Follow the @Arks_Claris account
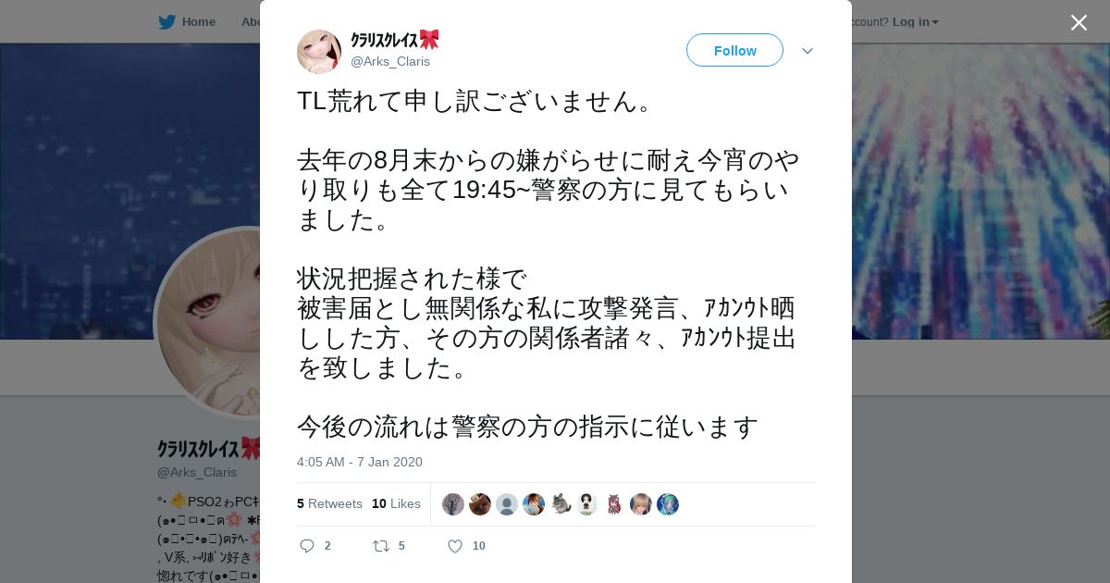The height and width of the screenshot is (583, 1110). [x=734, y=50]
